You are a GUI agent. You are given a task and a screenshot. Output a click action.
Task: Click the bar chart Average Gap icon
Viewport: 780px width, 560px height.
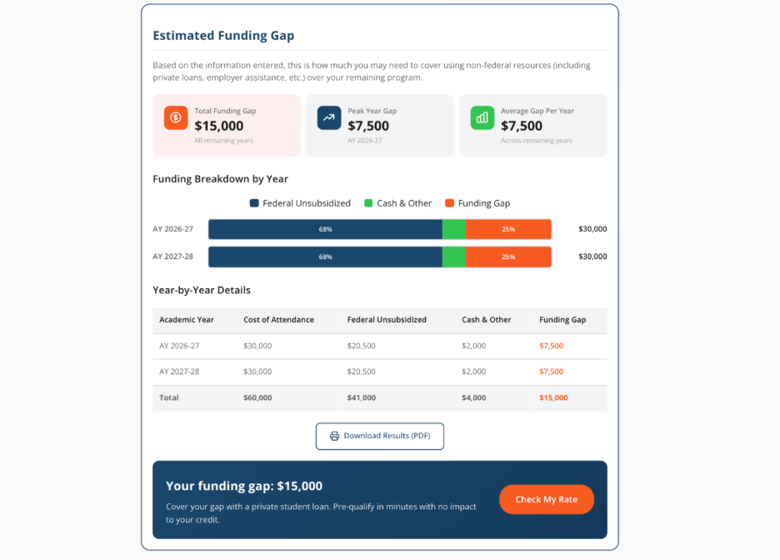pos(482,117)
